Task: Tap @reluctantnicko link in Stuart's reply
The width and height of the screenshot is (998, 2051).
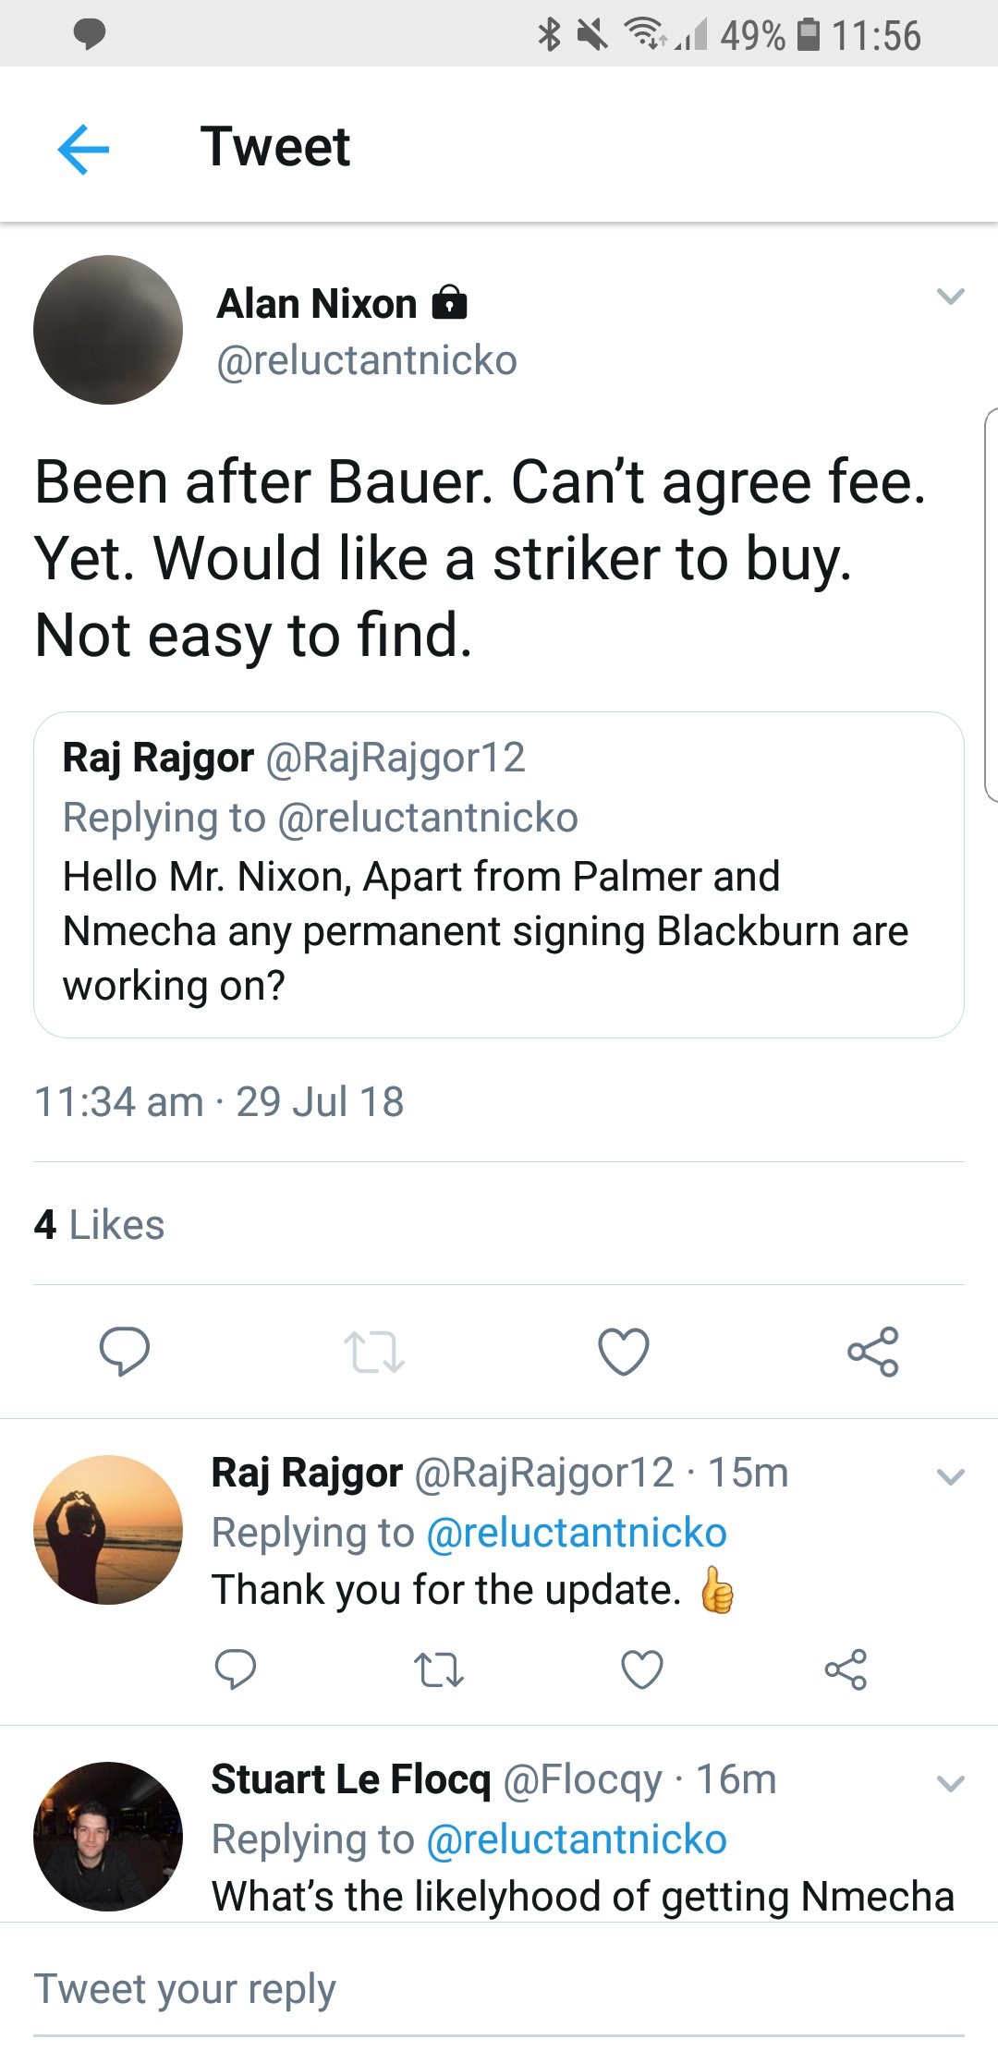Action: click(577, 1839)
